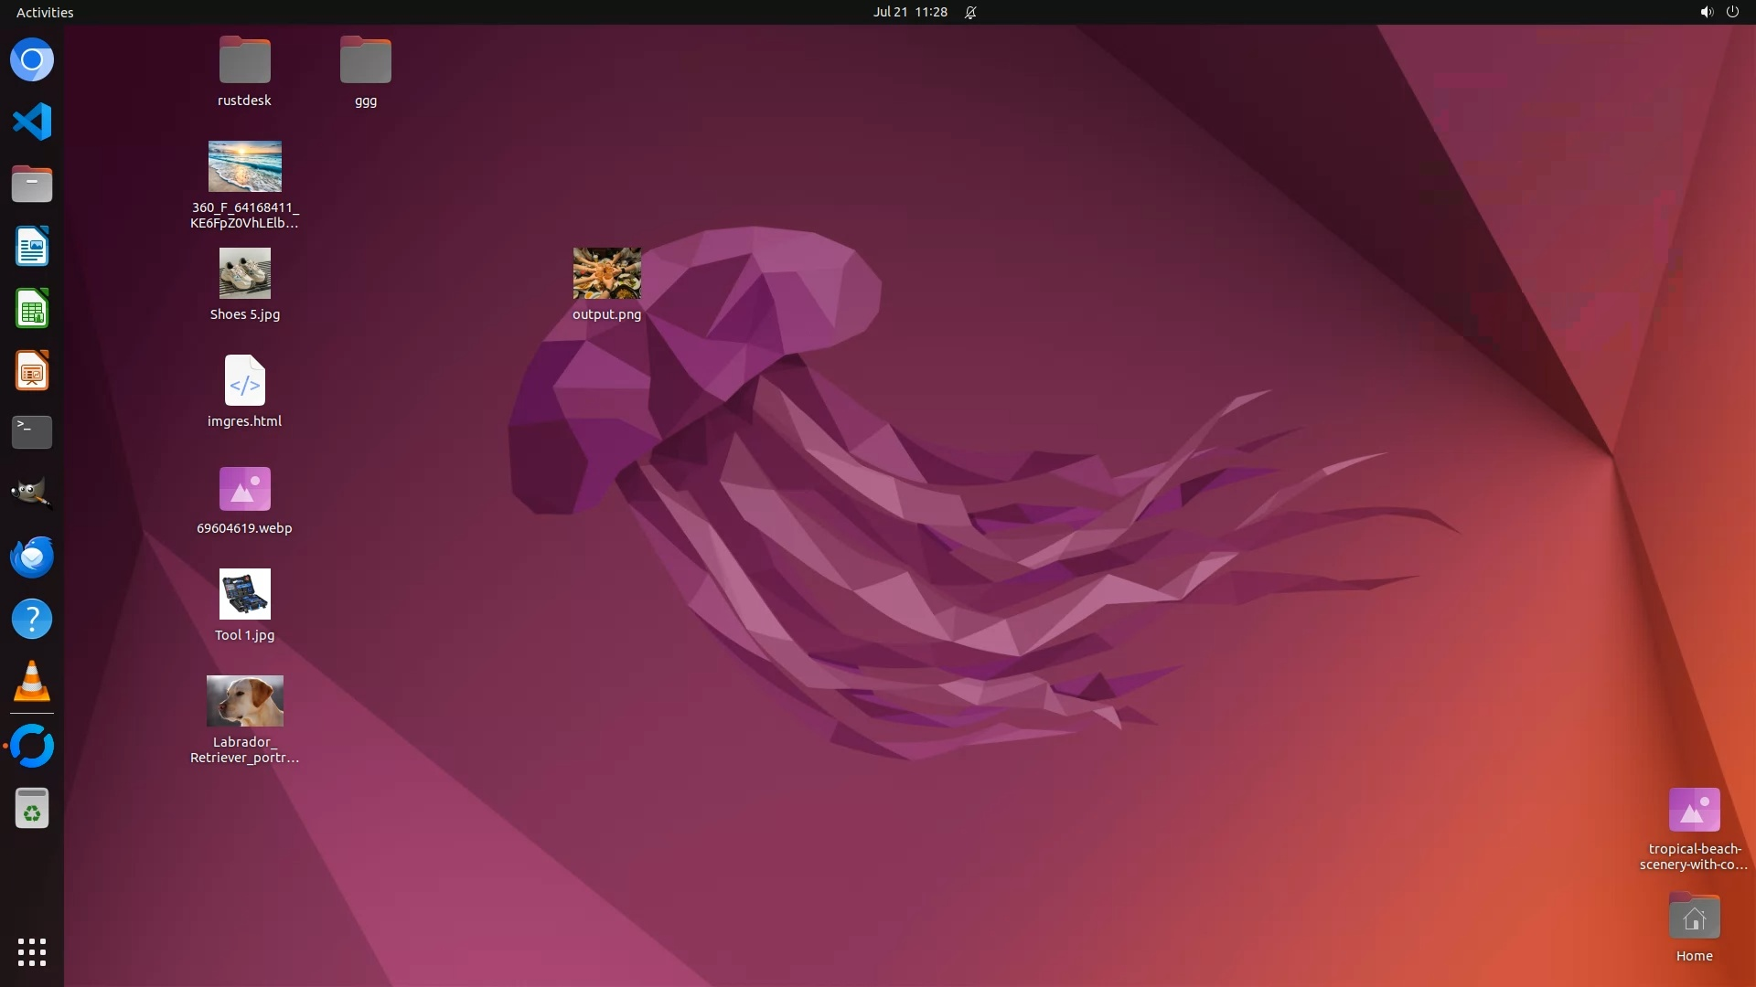
Task: Open Visual Studio Code from dock
Action: pos(32,122)
